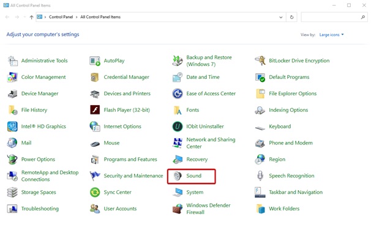Viewport: 371px width, 233px height.
Task: Open the Ease of Access Center icon
Action: click(x=178, y=94)
